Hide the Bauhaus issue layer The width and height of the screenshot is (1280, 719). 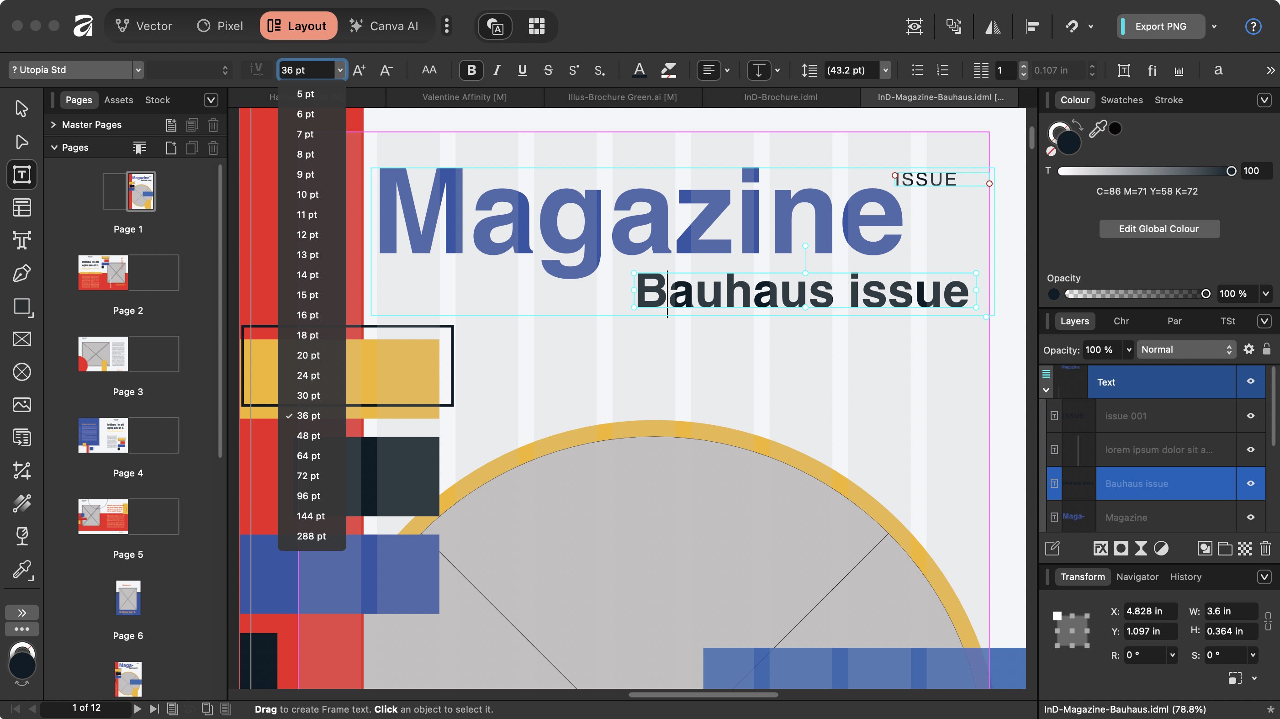coord(1251,483)
